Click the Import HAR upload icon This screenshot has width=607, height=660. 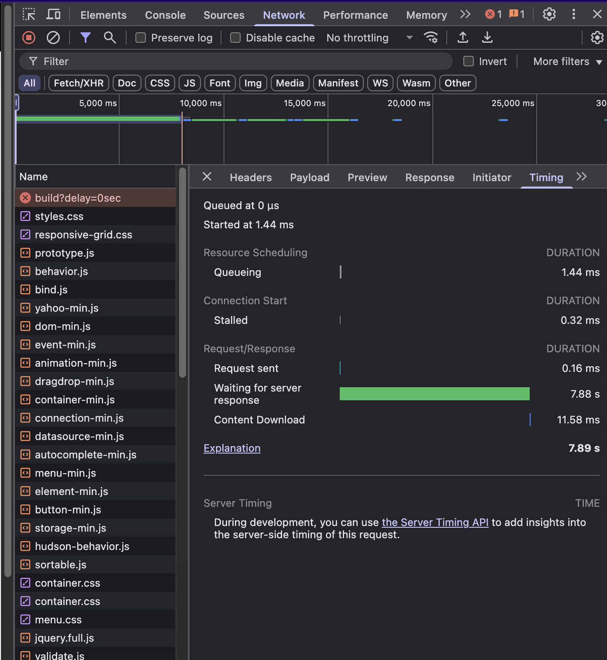pyautogui.click(x=463, y=38)
